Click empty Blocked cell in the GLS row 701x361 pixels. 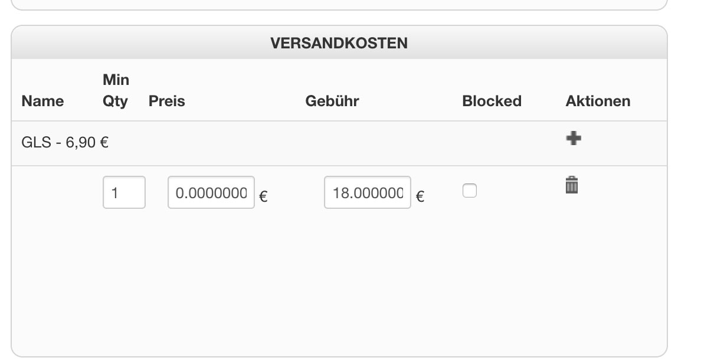point(492,143)
